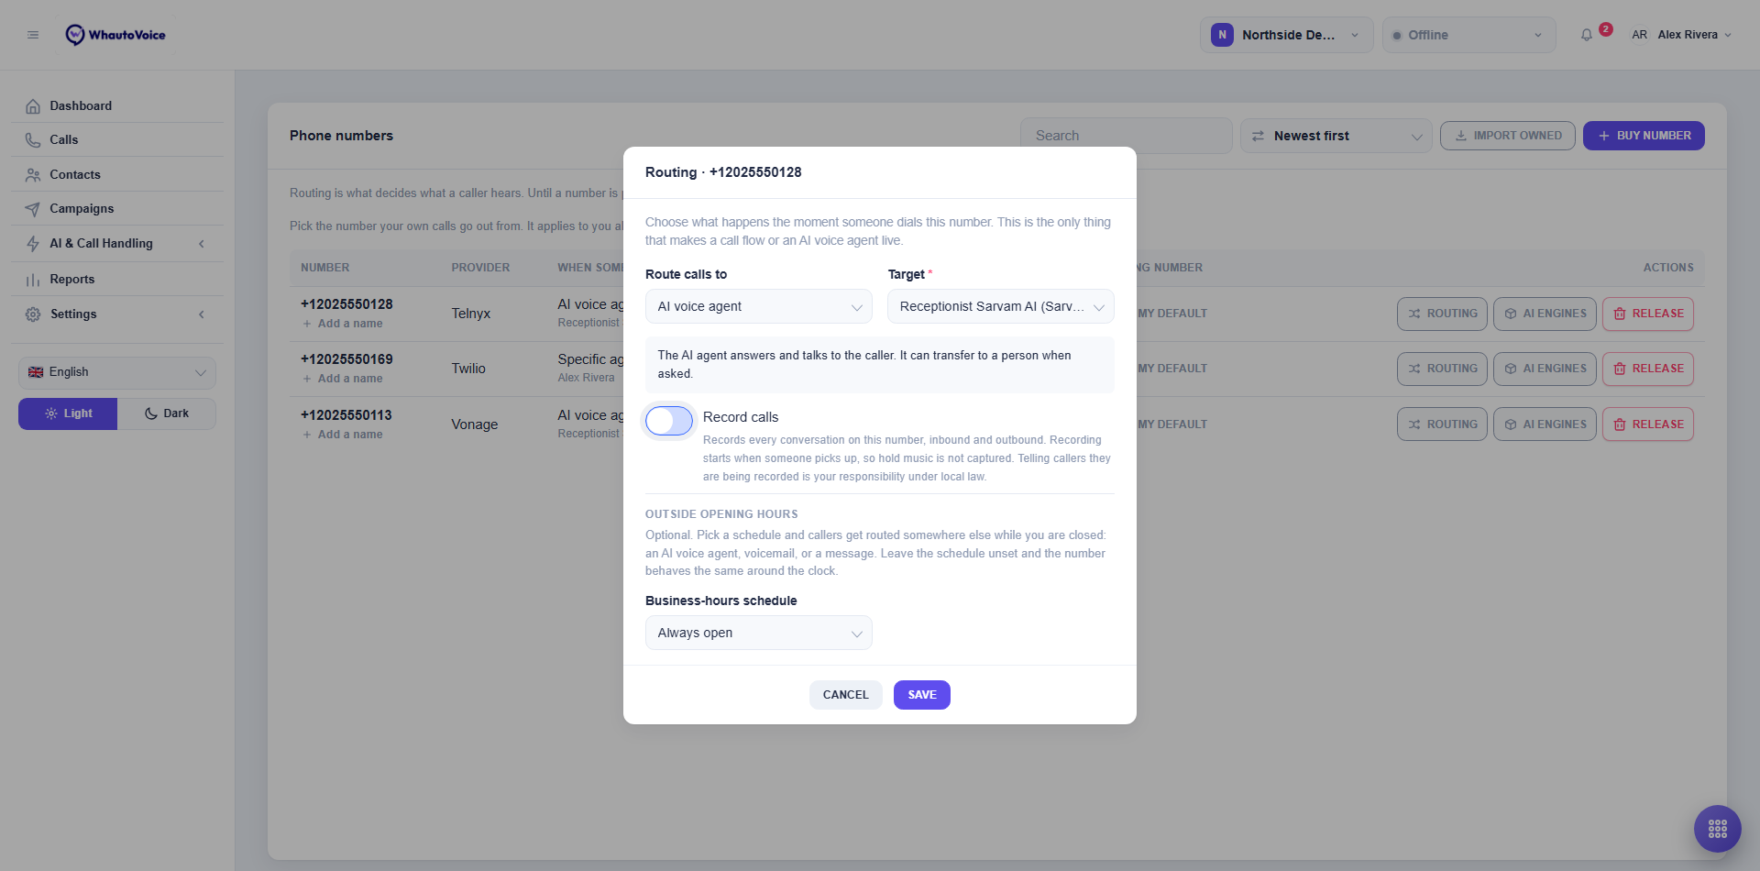Click the CANCEL button
Viewport: 1760px width, 871px height.
coord(845,695)
